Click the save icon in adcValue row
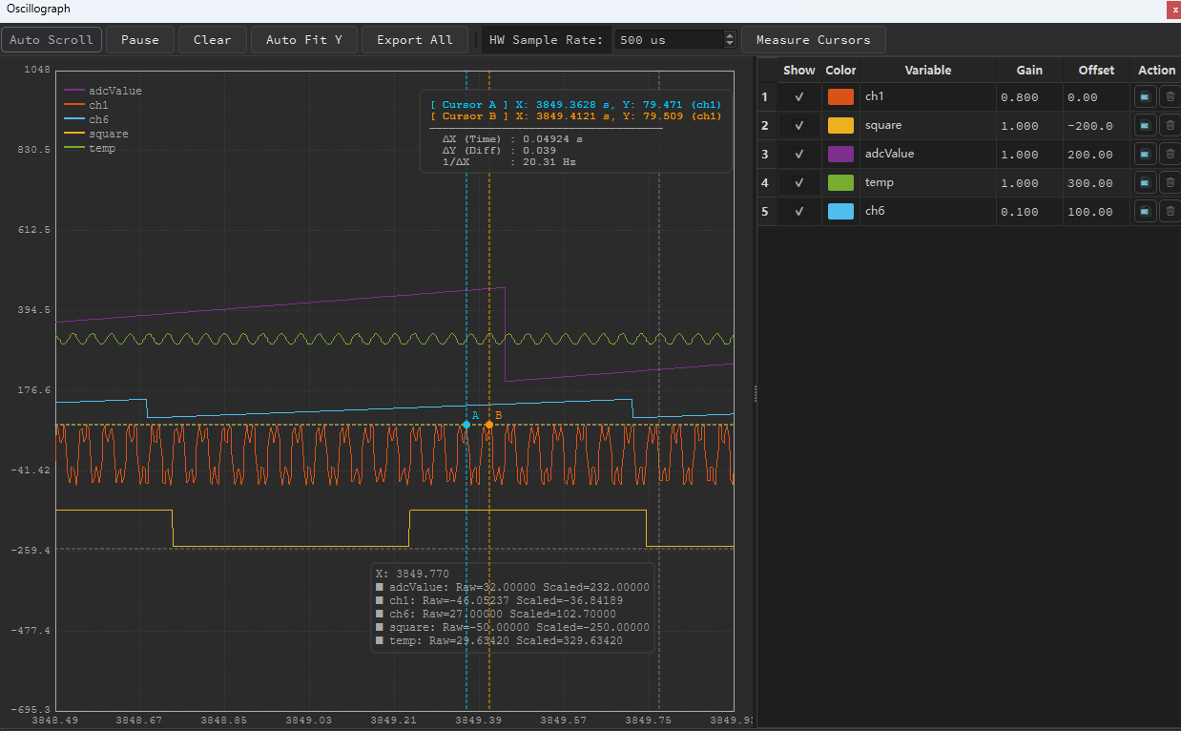The image size is (1181, 731). (x=1145, y=154)
